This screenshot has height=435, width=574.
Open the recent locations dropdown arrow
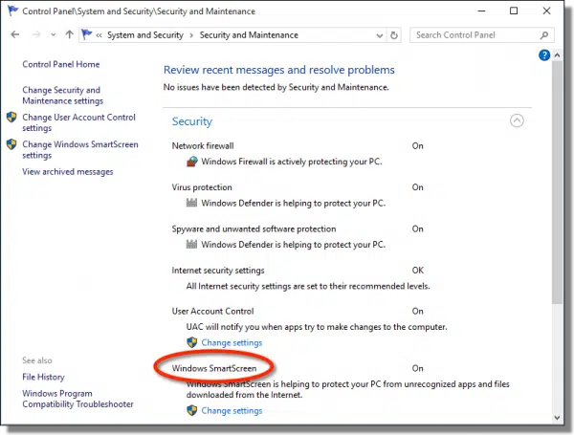[54, 35]
